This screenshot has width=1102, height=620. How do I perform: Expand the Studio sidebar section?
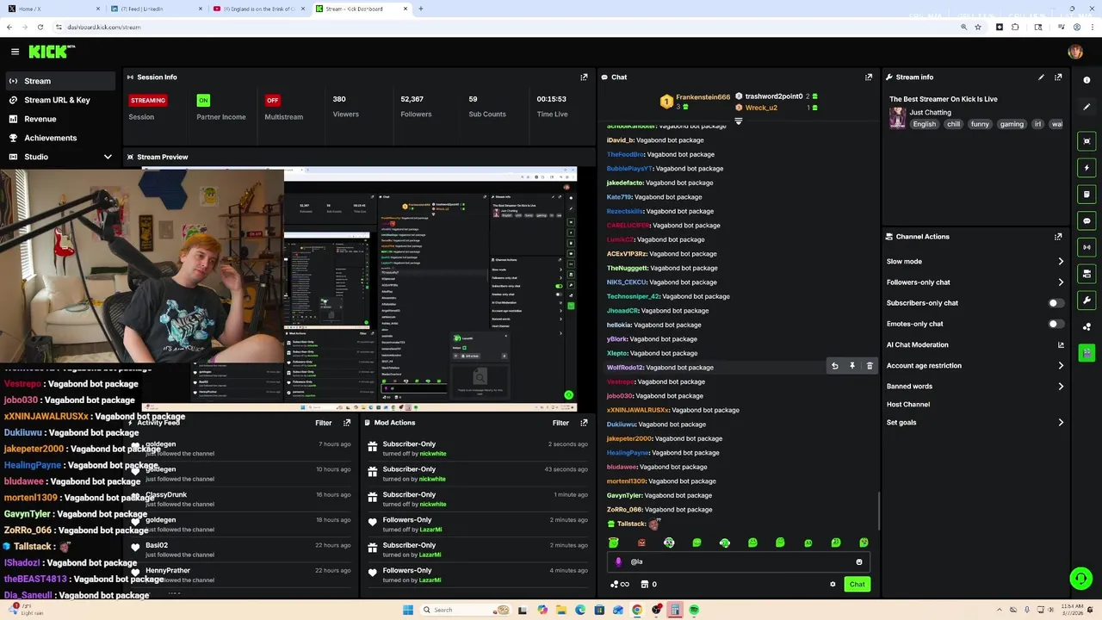[x=108, y=157]
